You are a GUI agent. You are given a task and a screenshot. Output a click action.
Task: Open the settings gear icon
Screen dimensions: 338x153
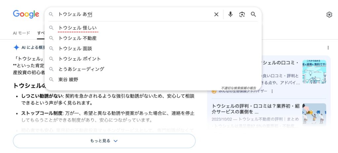pos(329,14)
